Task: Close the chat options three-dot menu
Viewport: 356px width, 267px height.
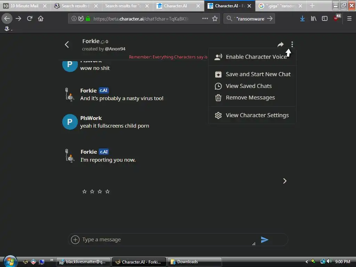Action: tap(292, 44)
